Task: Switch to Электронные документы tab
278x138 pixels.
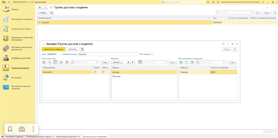Action: pos(66,136)
